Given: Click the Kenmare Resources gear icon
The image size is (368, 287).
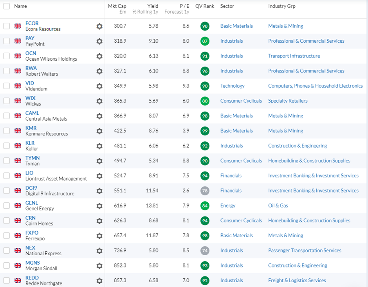Looking at the screenshot, I should coord(99,131).
